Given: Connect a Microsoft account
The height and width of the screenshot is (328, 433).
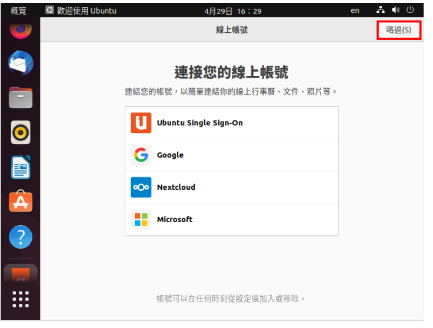Looking at the screenshot, I should click(231, 220).
